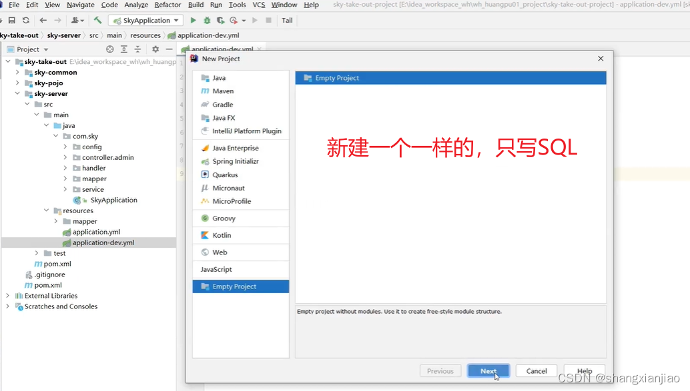The width and height of the screenshot is (690, 391).
Task: Select MicroProfile project type
Action: [x=241, y=201]
